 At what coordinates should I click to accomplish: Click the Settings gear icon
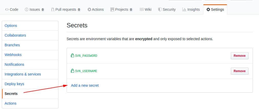click(x=208, y=9)
